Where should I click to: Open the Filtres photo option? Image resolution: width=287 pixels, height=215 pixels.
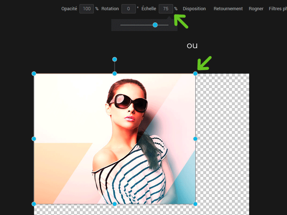pyautogui.click(x=278, y=9)
